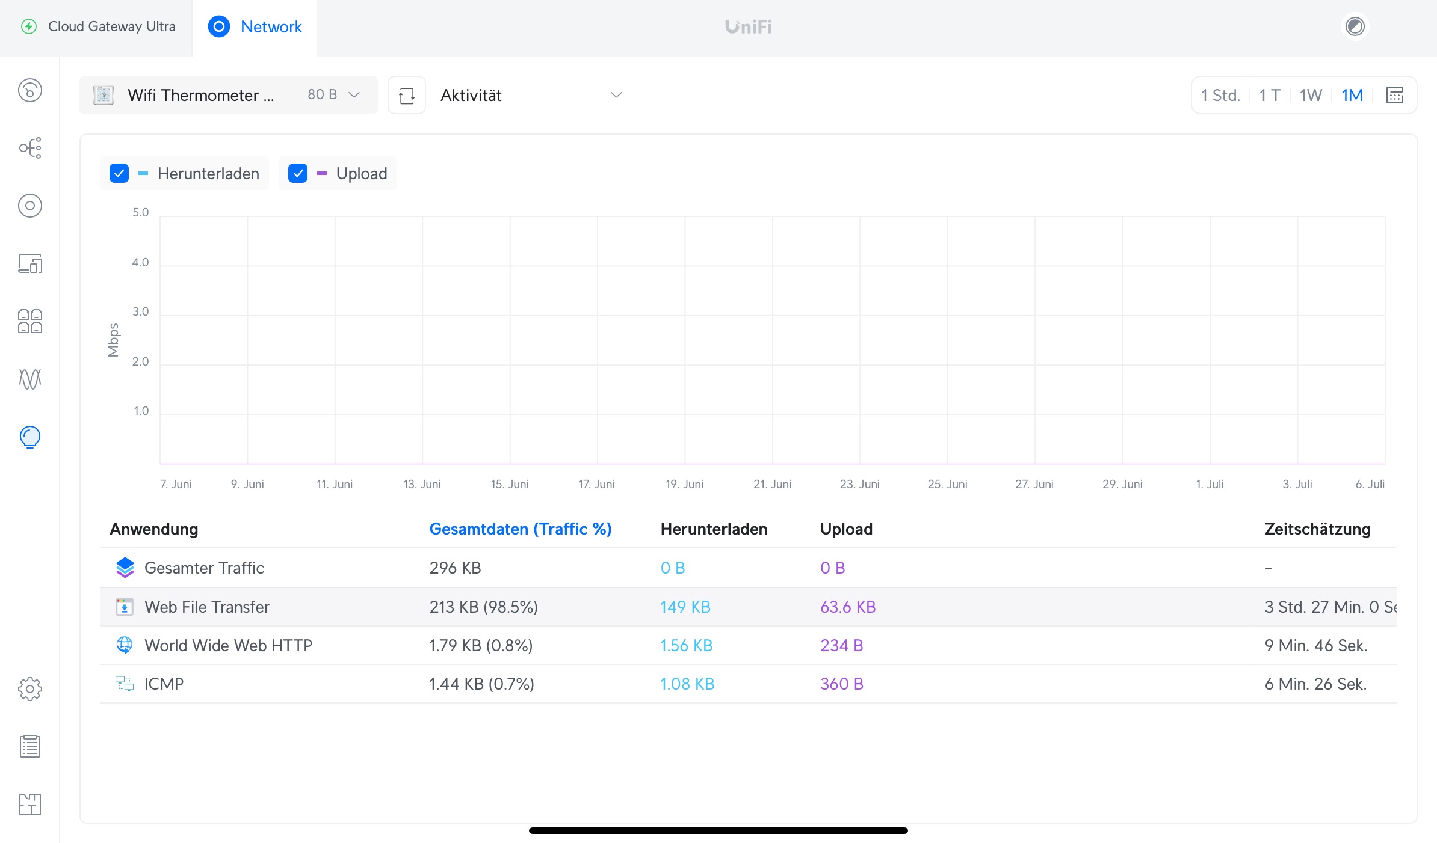1437x843 pixels.
Task: Uncheck the Upload checkbox
Action: [298, 174]
